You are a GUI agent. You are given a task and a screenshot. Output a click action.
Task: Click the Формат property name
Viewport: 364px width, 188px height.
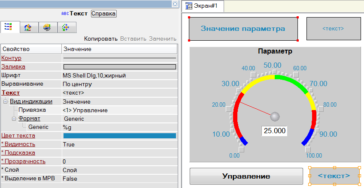click(29, 119)
